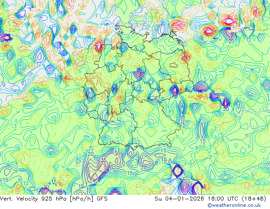Screen dimensions: 270x209
Task: Click the 'Vert. Velocity 925 hPa [hPa/h] GFS' title text
Action: [x=54, y=199]
